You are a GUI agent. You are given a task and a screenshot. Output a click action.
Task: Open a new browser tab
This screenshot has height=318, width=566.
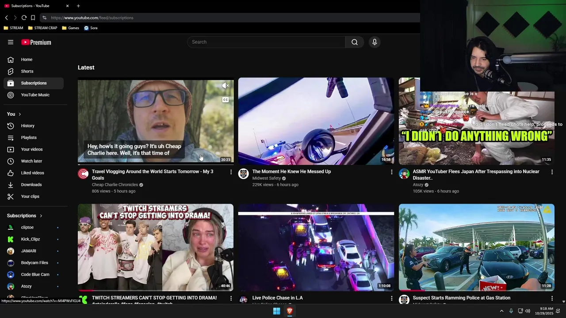(78, 6)
